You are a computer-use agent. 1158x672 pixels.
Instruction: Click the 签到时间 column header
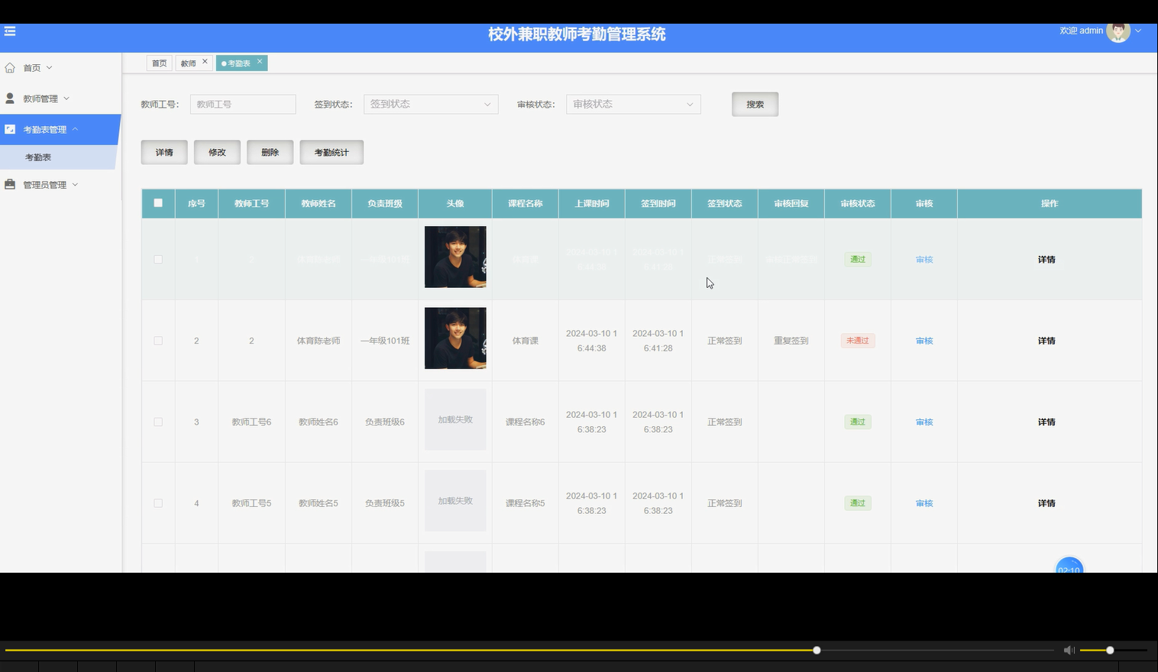[x=658, y=203]
